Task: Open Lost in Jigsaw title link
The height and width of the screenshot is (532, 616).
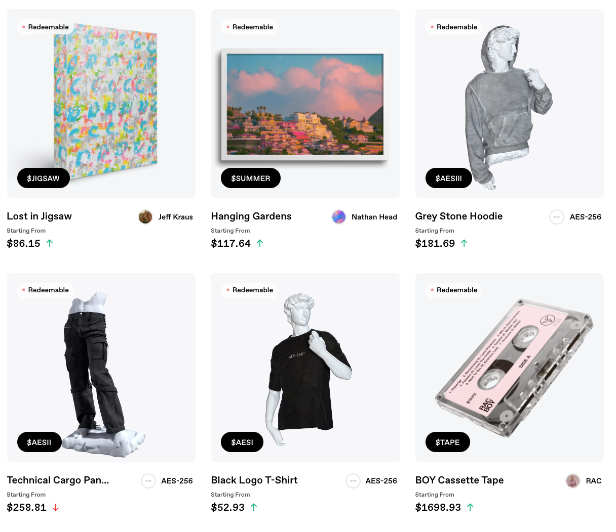Action: 40,216
